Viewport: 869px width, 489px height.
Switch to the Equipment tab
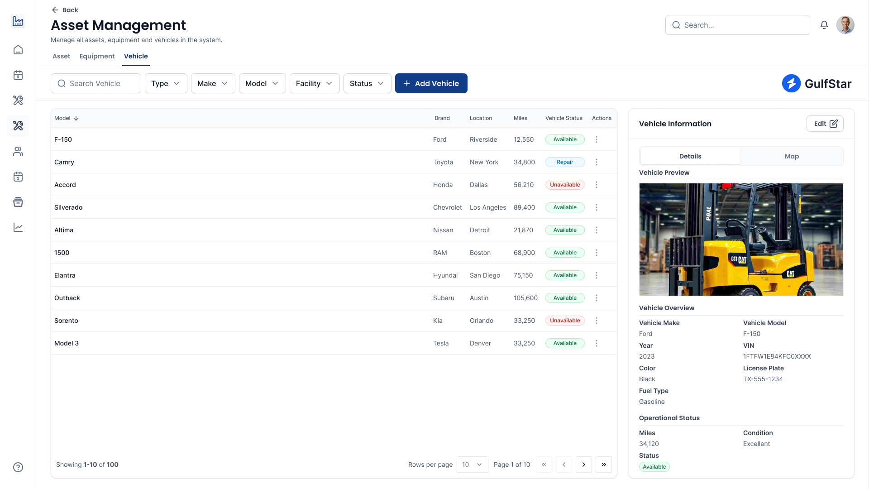click(97, 56)
